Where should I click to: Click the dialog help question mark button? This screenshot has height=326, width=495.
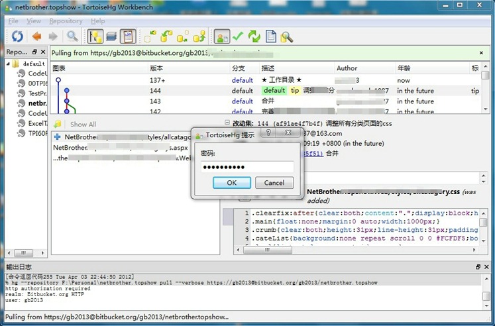tap(268, 133)
